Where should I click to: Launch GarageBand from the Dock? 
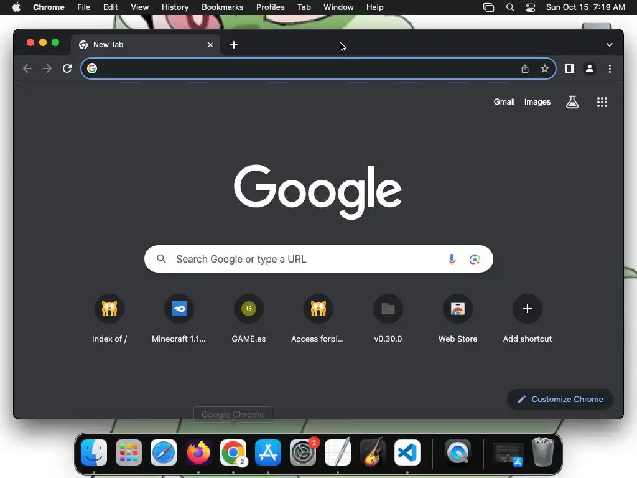coord(373,452)
